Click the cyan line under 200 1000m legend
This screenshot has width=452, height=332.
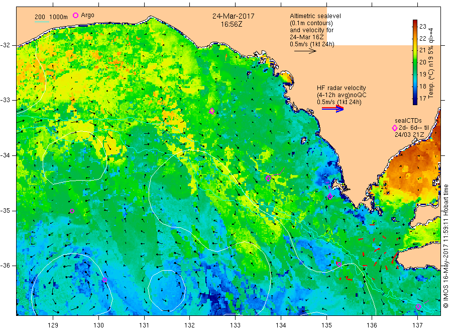click(42, 22)
